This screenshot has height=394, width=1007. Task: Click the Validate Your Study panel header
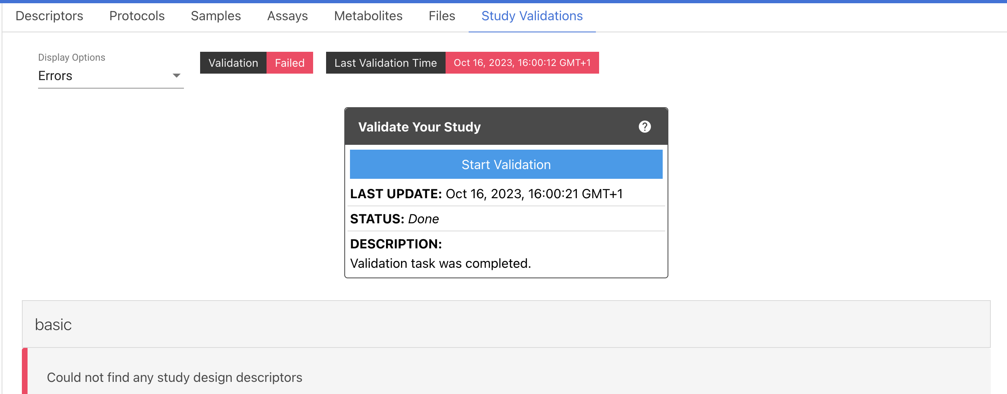pyautogui.click(x=506, y=127)
